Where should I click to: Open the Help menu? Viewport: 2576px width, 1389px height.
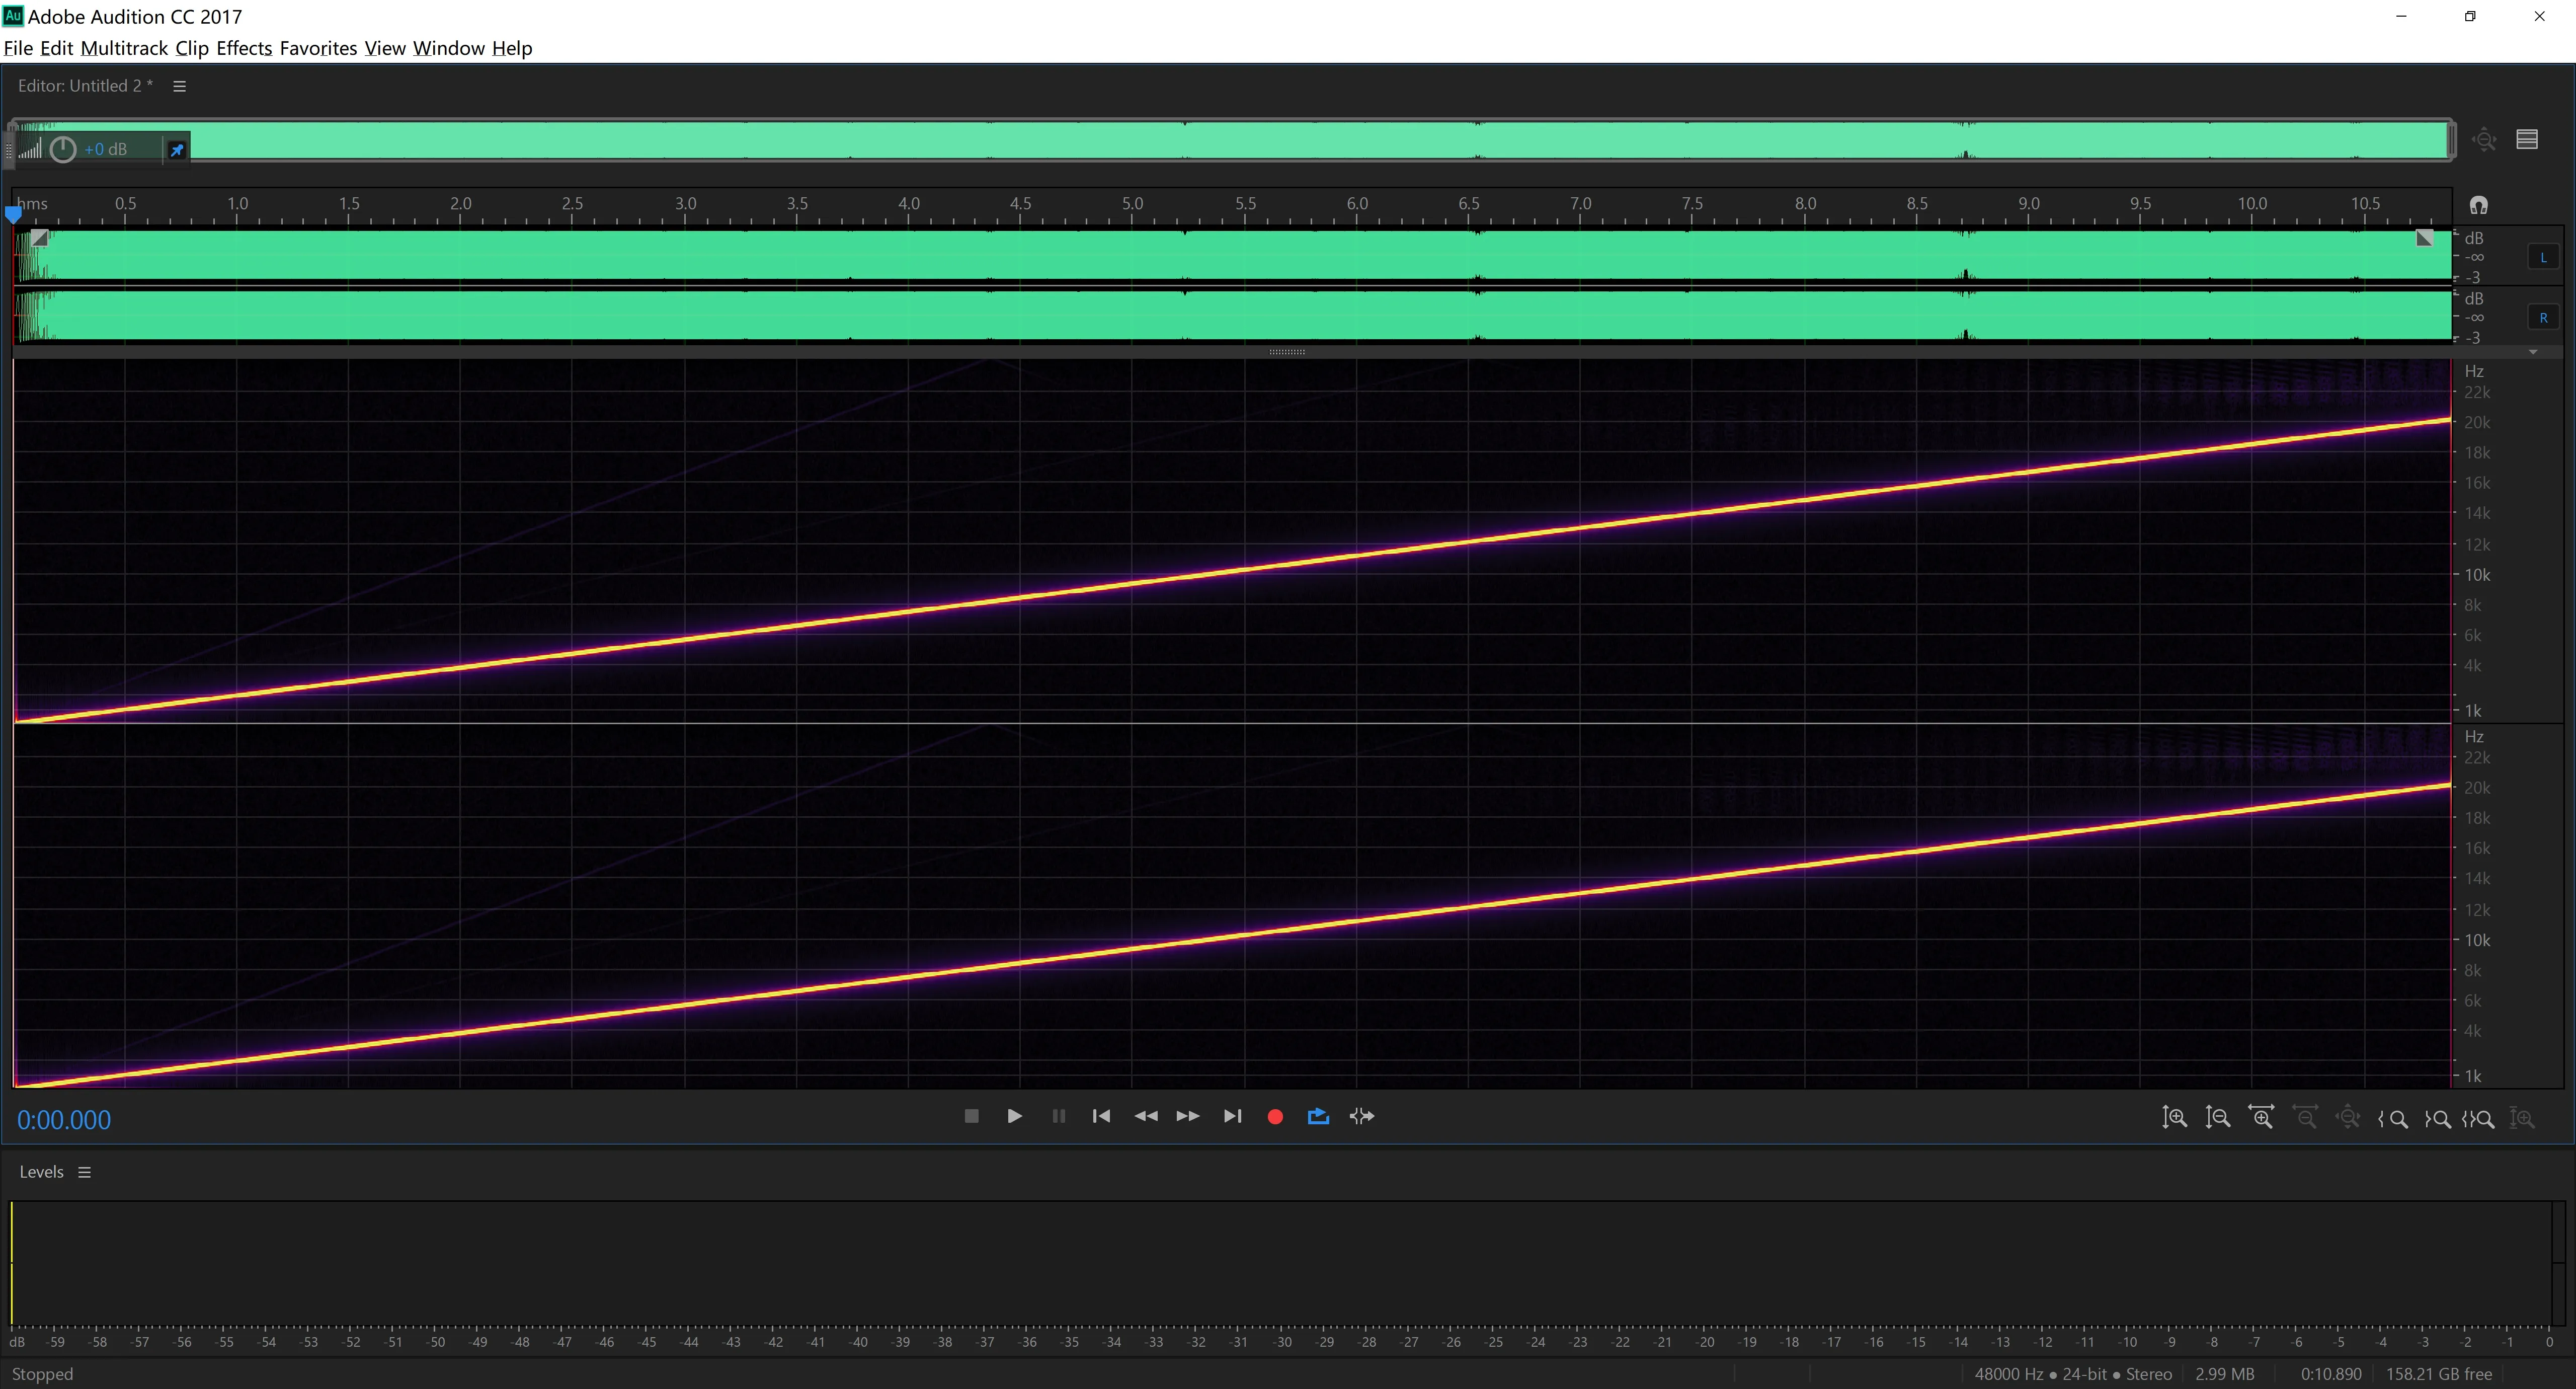(x=512, y=48)
